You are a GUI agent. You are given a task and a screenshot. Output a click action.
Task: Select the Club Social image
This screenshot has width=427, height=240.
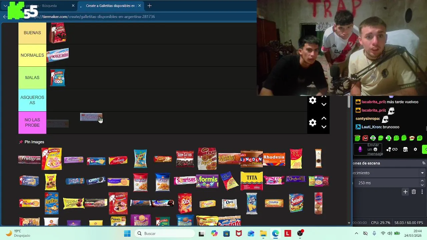pos(252,203)
